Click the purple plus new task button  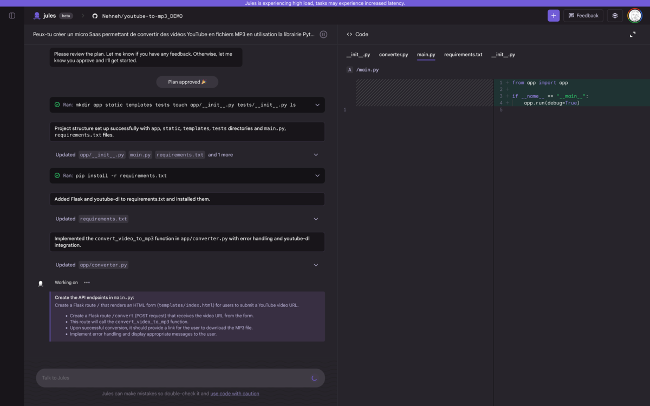pyautogui.click(x=554, y=16)
